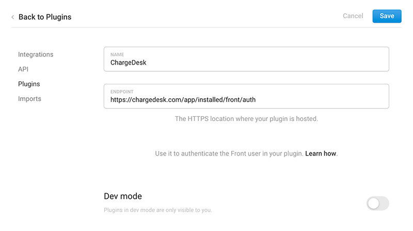This screenshot has height=231, width=413.
Task: Open the Learn how link
Action: (x=321, y=153)
